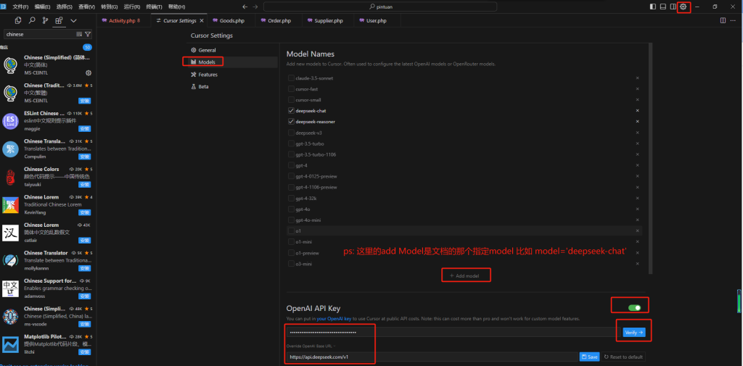This screenshot has height=366, width=743.
Task: Go forward with the navigation arrow
Action: [256, 7]
